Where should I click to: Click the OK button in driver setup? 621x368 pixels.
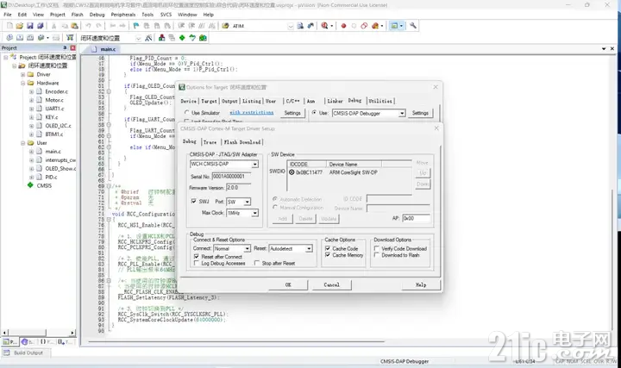[288, 284]
